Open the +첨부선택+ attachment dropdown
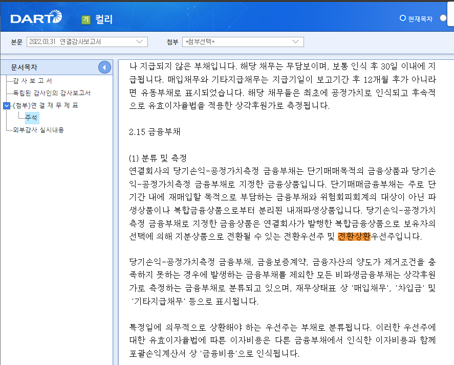The width and height of the screenshot is (454, 365). point(243,41)
